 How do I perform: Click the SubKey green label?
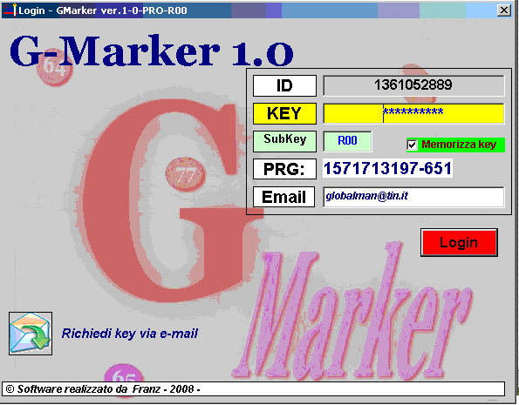284,141
